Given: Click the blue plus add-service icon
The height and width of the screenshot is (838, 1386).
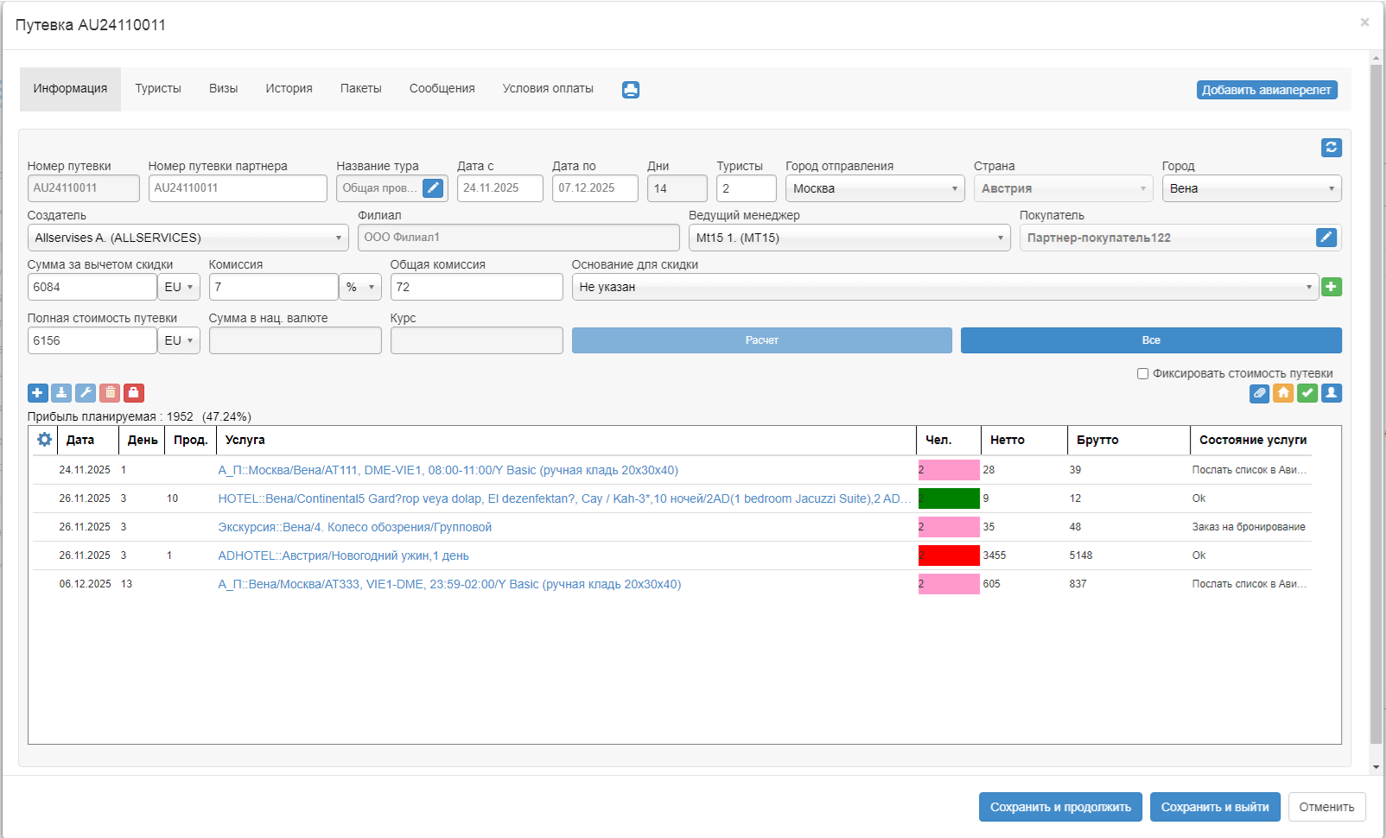Looking at the screenshot, I should pyautogui.click(x=37, y=393).
